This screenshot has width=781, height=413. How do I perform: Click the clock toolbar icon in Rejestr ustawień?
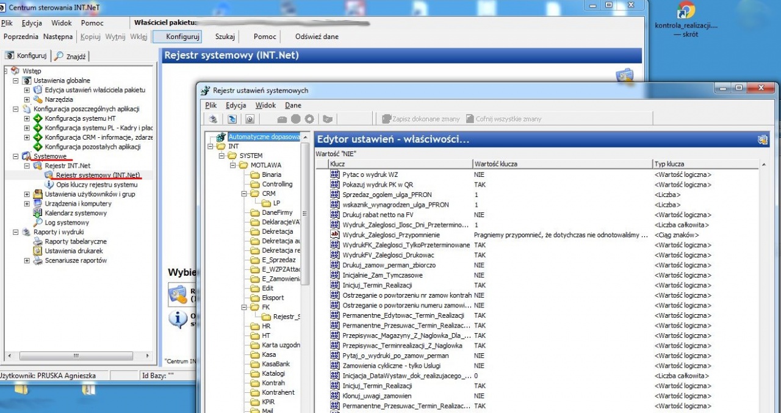tap(250, 119)
